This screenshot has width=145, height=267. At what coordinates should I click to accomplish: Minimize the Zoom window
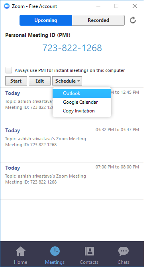[98, 6]
